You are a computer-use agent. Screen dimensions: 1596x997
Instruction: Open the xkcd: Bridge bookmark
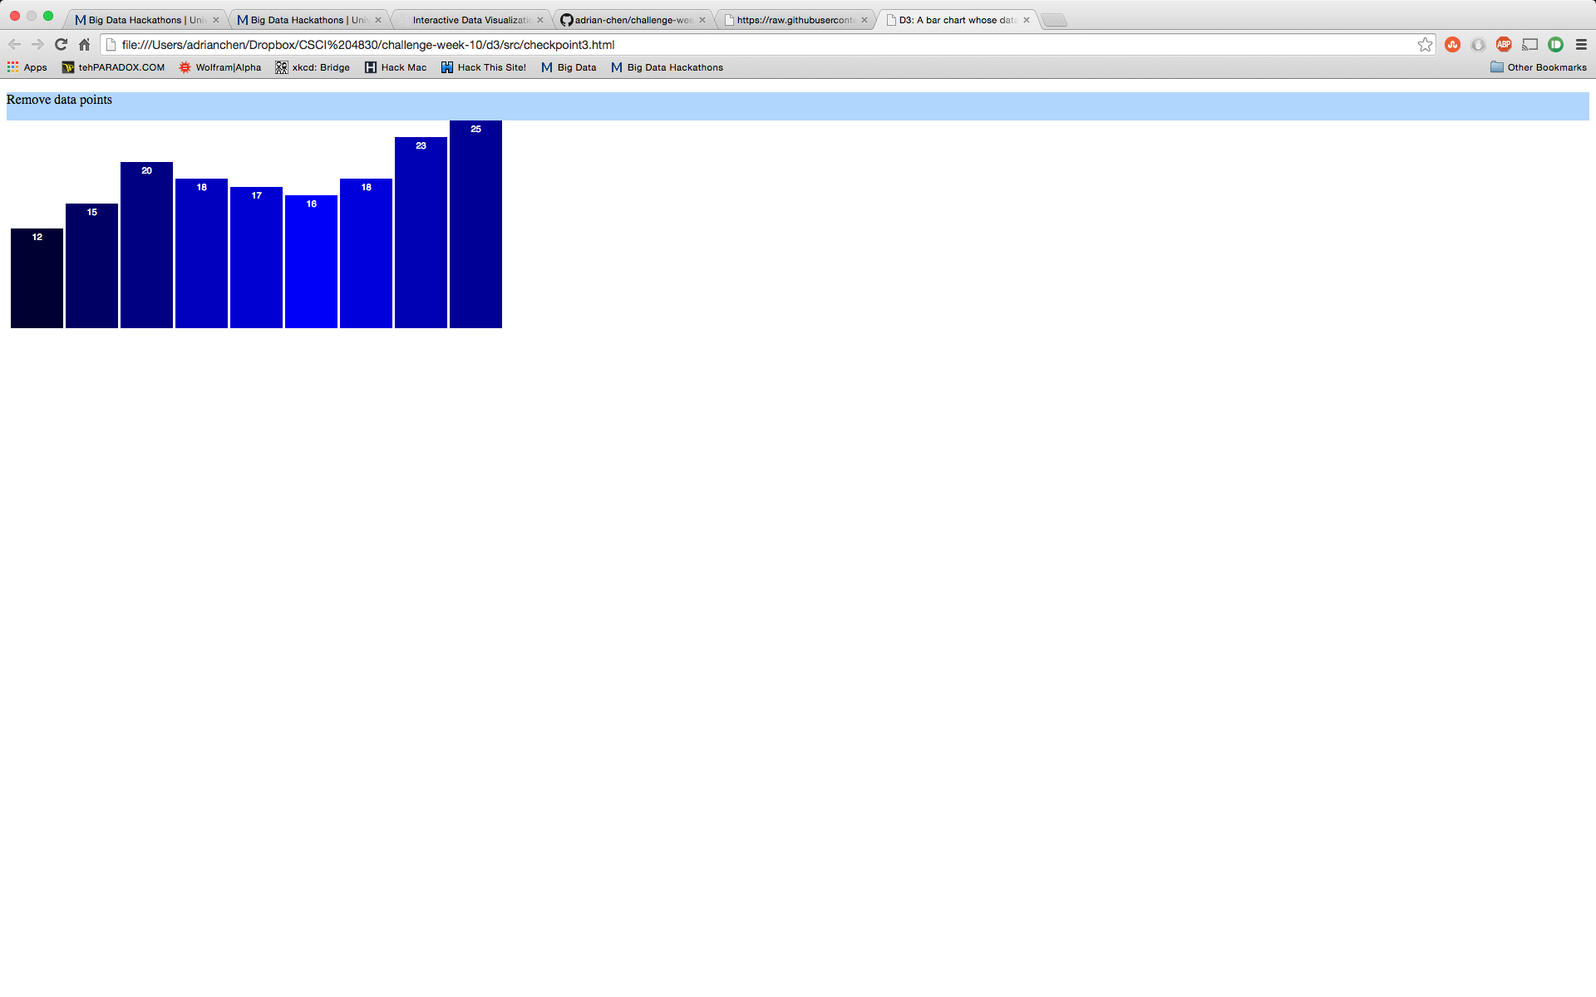[x=313, y=67]
